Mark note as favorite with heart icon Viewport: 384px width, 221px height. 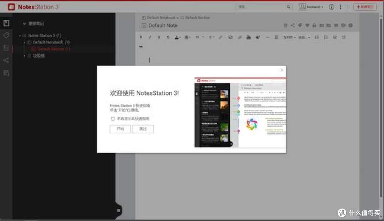point(307,25)
